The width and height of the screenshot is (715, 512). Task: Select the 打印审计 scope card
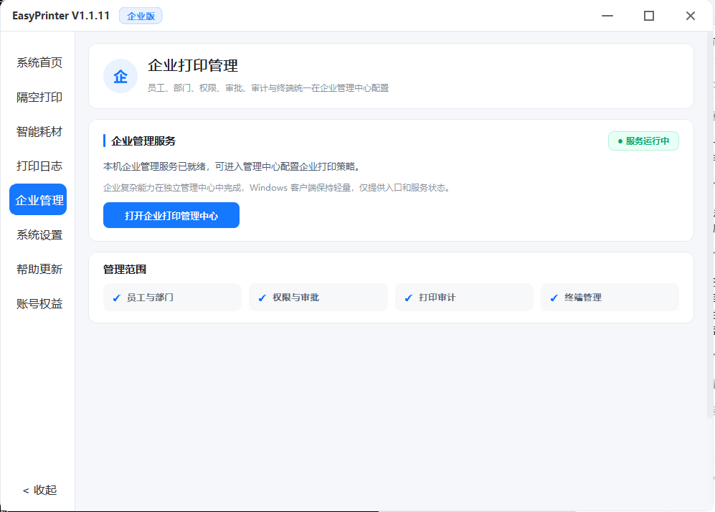[x=464, y=298]
